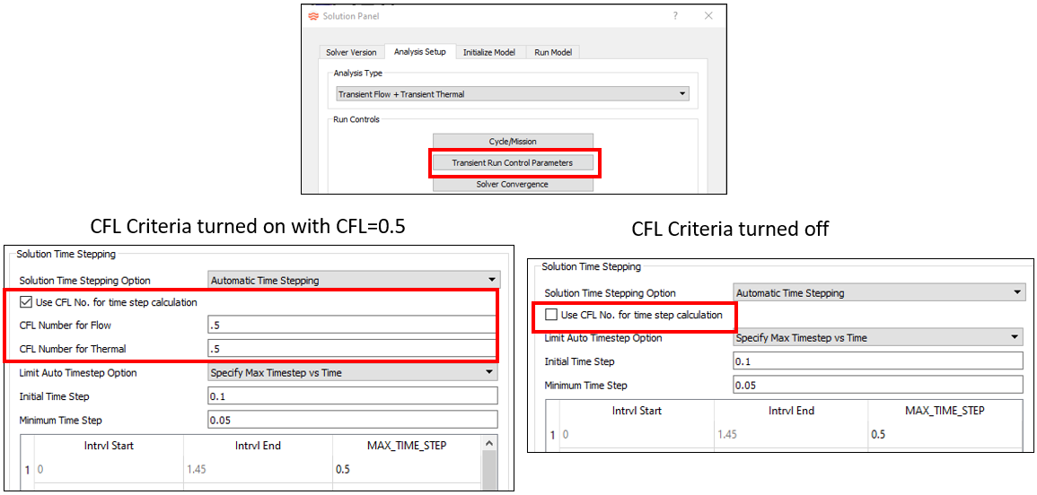Click the scroll up arrow in the left table
Screen dimensions: 1037x495
pos(489,444)
